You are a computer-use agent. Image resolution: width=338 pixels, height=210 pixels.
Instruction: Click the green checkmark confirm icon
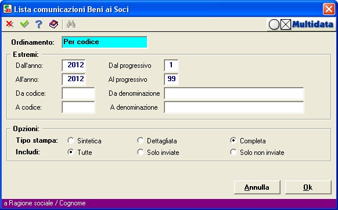[24, 24]
